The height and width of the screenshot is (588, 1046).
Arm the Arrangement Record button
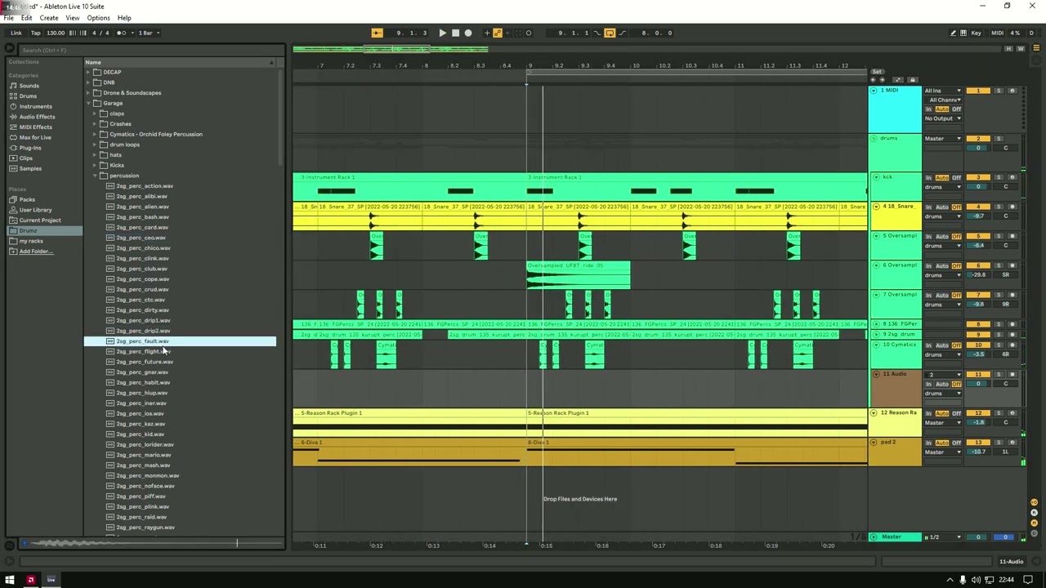(x=467, y=33)
